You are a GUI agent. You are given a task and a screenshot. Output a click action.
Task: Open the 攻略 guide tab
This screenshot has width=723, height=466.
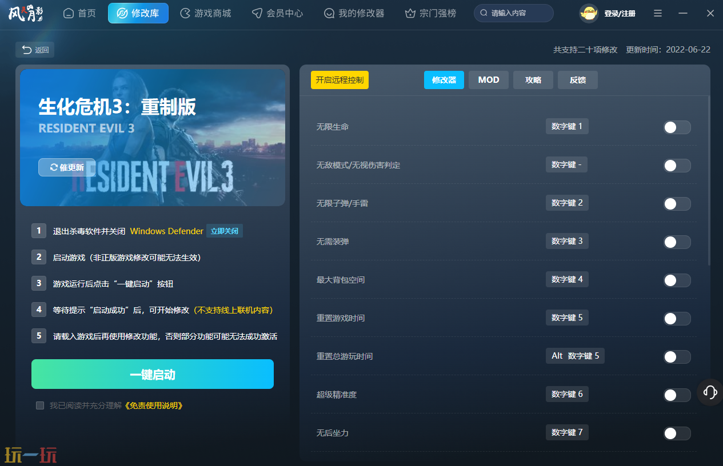pos(533,80)
